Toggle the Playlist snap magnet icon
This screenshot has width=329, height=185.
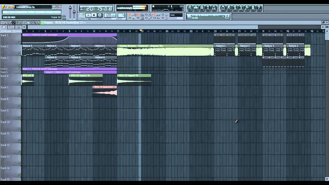click(5, 23)
